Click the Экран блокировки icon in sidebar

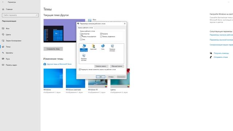coord(3,40)
